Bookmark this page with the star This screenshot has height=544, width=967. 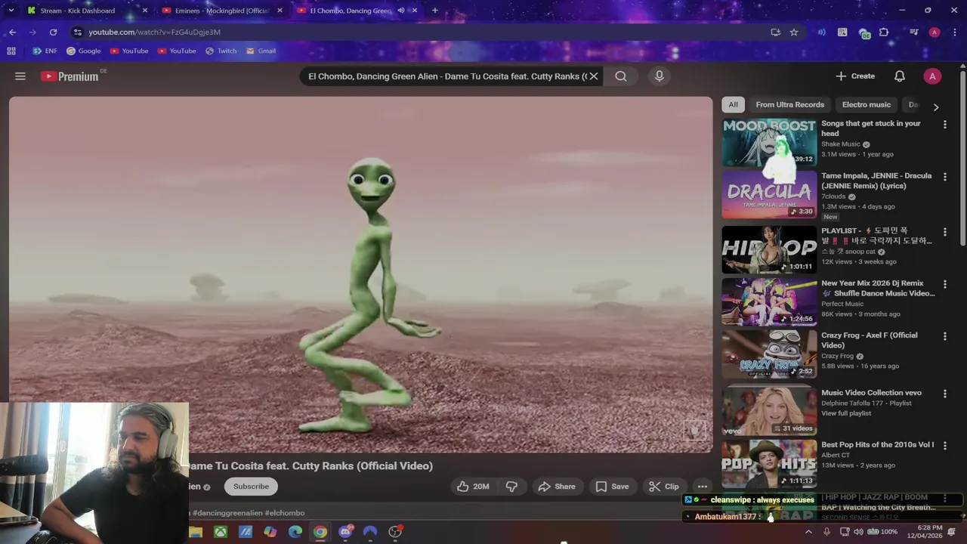tap(794, 32)
